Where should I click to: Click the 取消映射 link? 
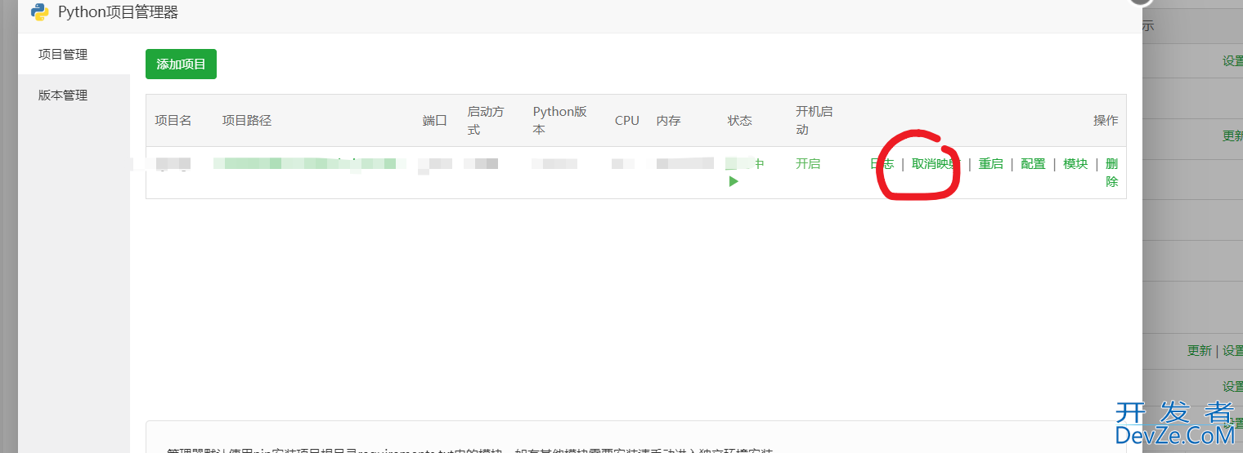(936, 164)
